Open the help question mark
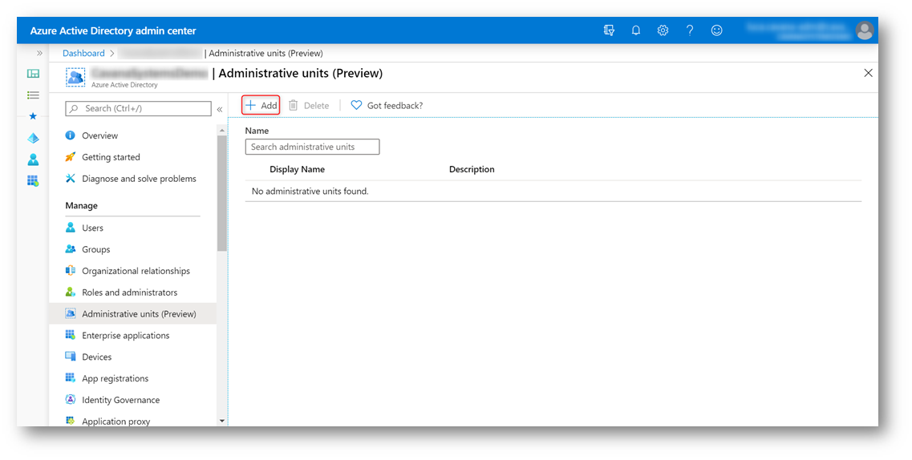Screen dimensions: 912x460 (x=690, y=30)
